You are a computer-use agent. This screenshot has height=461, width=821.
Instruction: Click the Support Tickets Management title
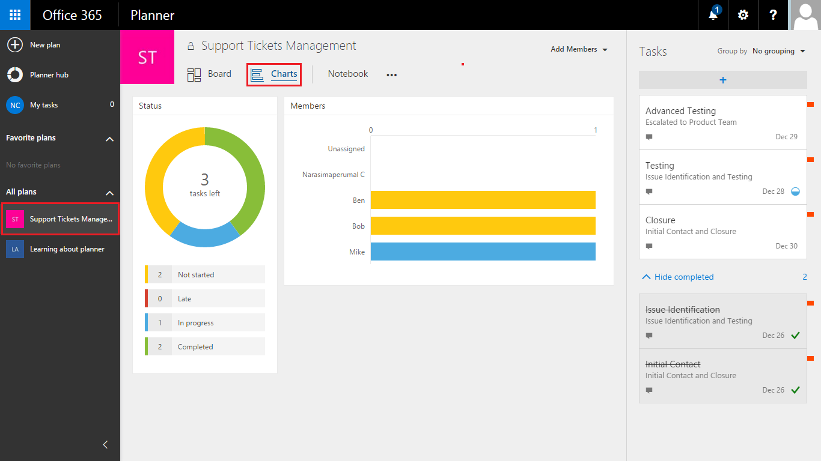point(279,46)
